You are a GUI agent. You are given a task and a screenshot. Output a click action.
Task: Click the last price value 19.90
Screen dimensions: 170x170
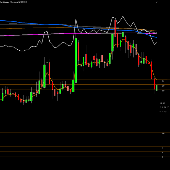(162, 103)
